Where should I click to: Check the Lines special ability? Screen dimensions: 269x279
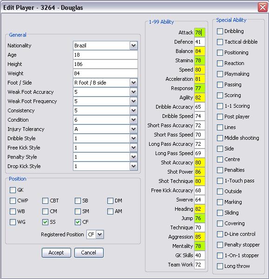point(220,127)
